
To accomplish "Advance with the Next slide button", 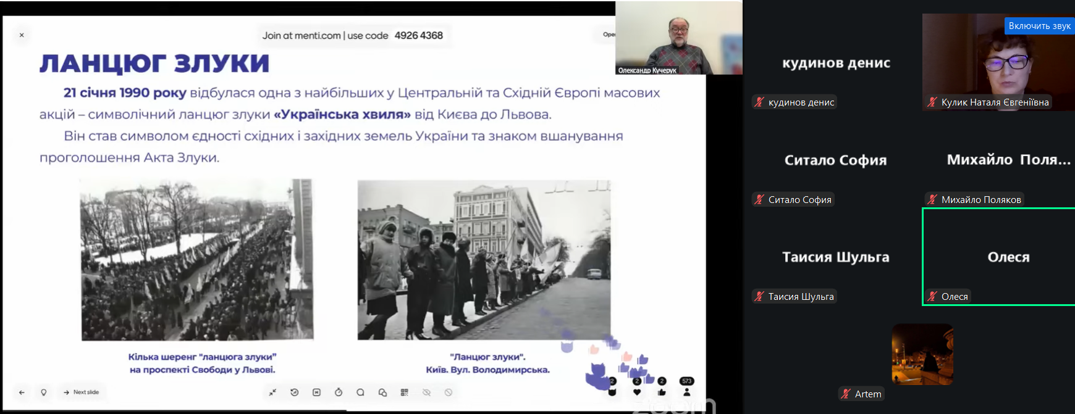I will (81, 392).
